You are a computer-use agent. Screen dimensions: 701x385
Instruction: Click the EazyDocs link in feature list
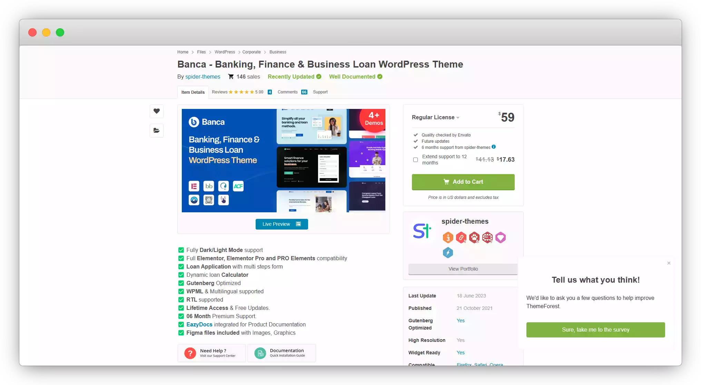(x=199, y=324)
